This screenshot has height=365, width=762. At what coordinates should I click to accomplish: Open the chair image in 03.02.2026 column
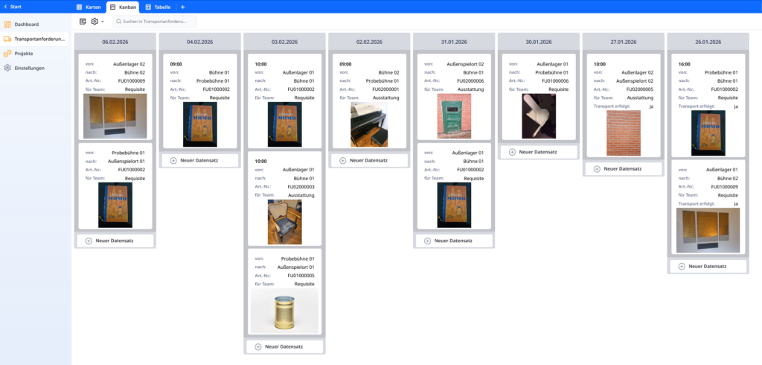(x=284, y=221)
